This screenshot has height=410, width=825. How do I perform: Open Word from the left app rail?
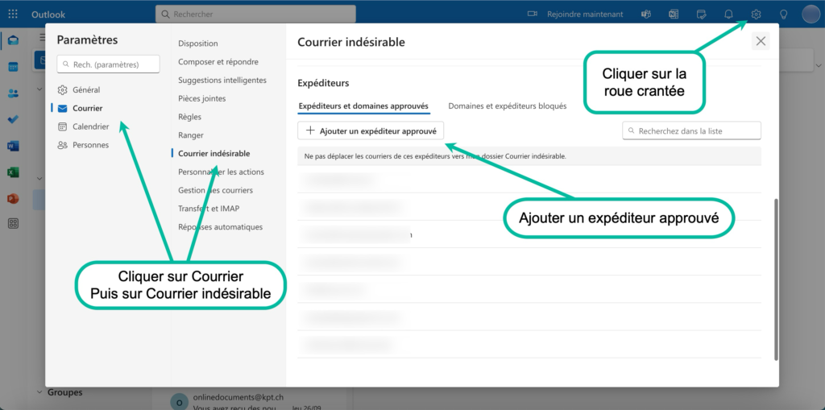pos(13,146)
